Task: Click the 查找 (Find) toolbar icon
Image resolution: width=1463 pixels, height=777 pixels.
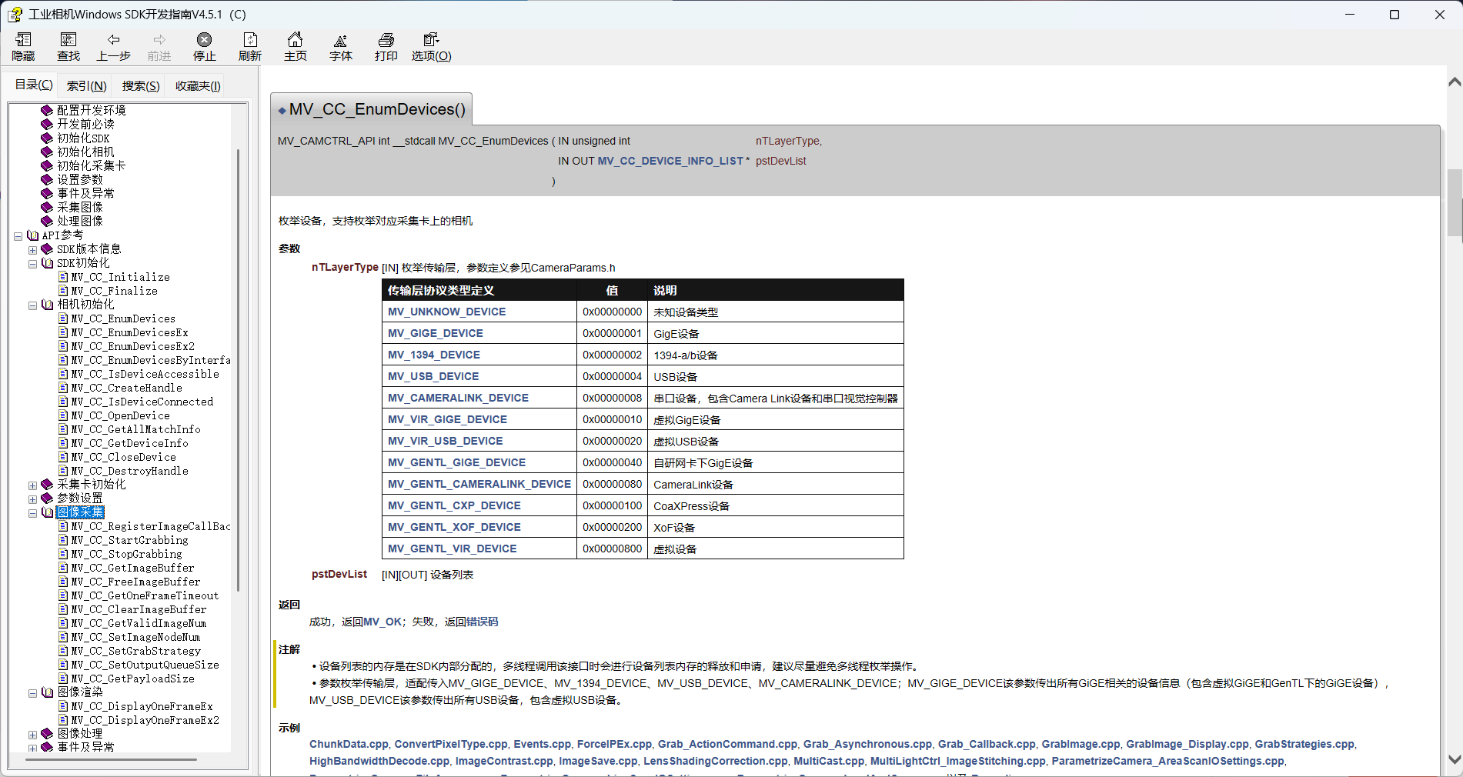Action: [68, 39]
